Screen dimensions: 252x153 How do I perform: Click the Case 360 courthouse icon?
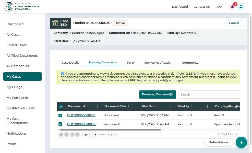tap(55, 23)
